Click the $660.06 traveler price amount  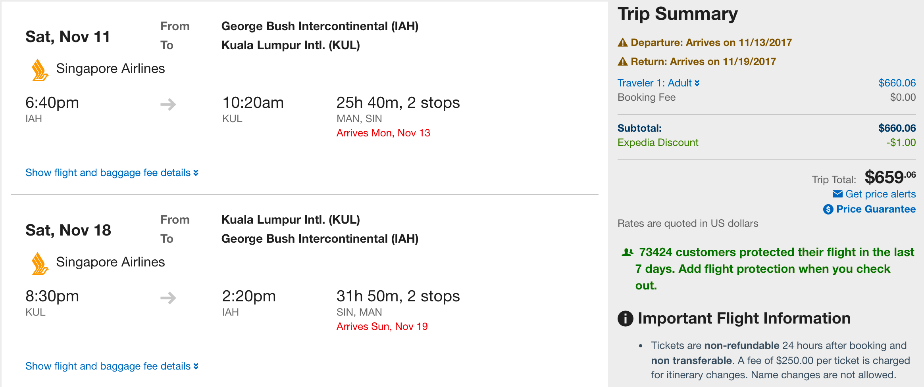coord(897,83)
